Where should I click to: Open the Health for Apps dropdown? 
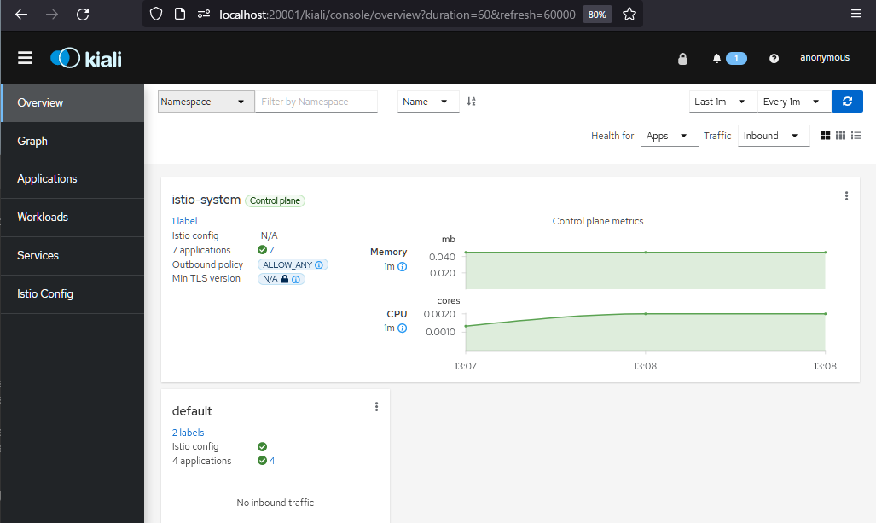point(669,136)
